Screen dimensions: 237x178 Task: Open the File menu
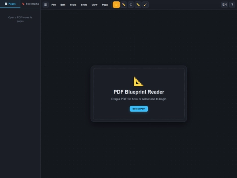pos(54,5)
